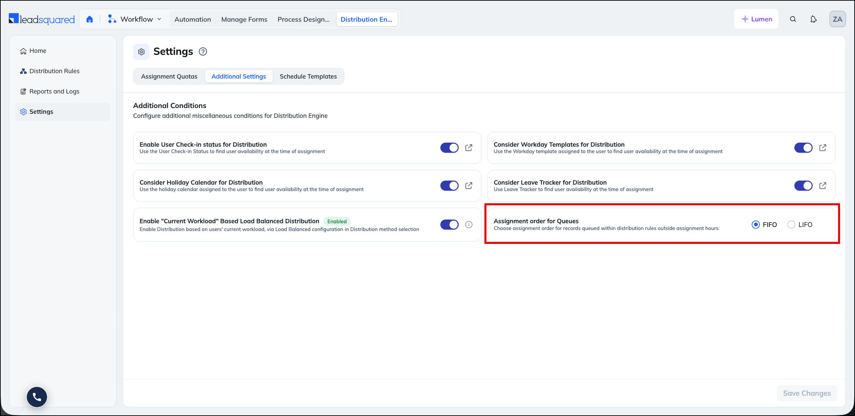Select Settings in the sidebar
The width and height of the screenshot is (855, 416).
(x=63, y=112)
